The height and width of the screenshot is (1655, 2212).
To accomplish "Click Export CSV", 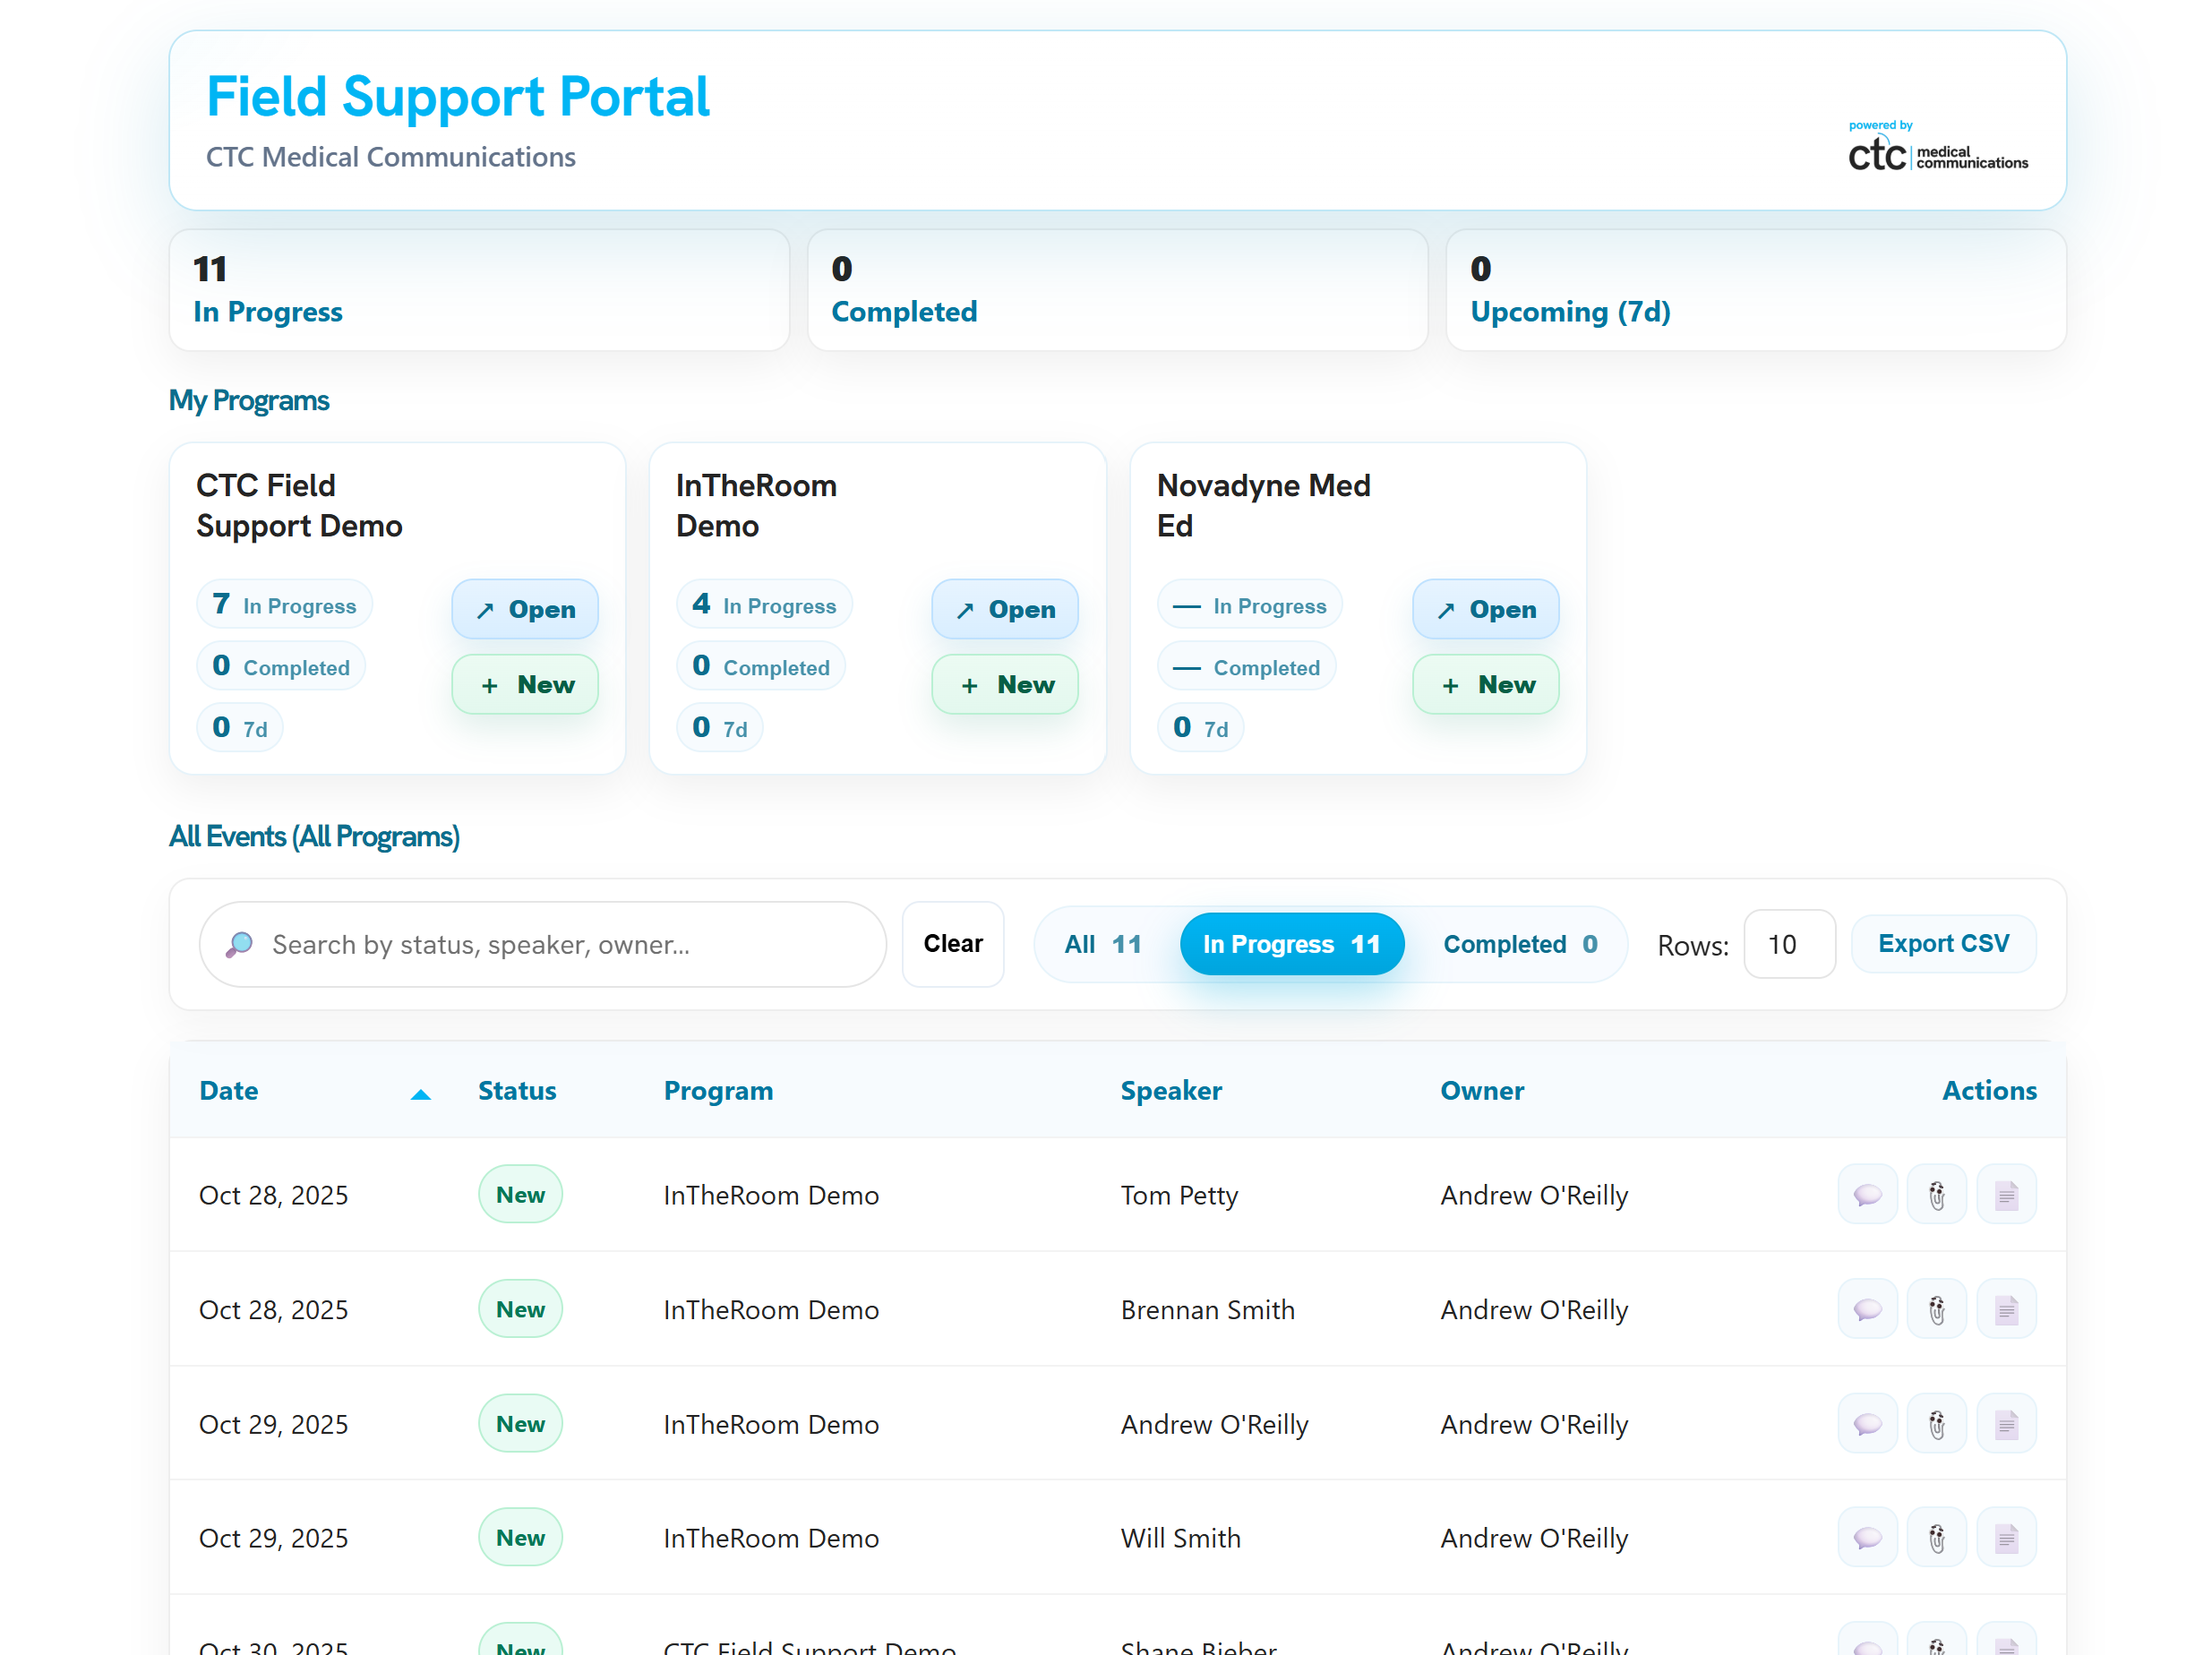I will coord(1943,943).
